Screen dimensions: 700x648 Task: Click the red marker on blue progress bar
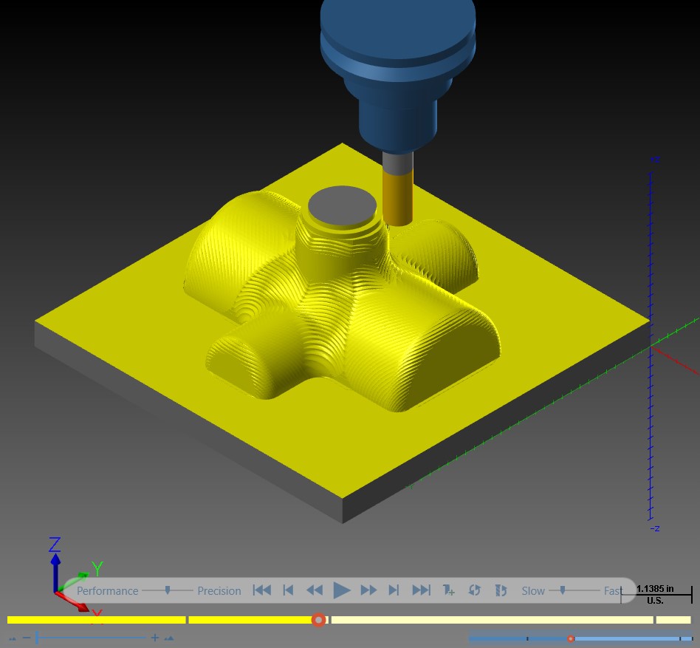pyautogui.click(x=570, y=639)
